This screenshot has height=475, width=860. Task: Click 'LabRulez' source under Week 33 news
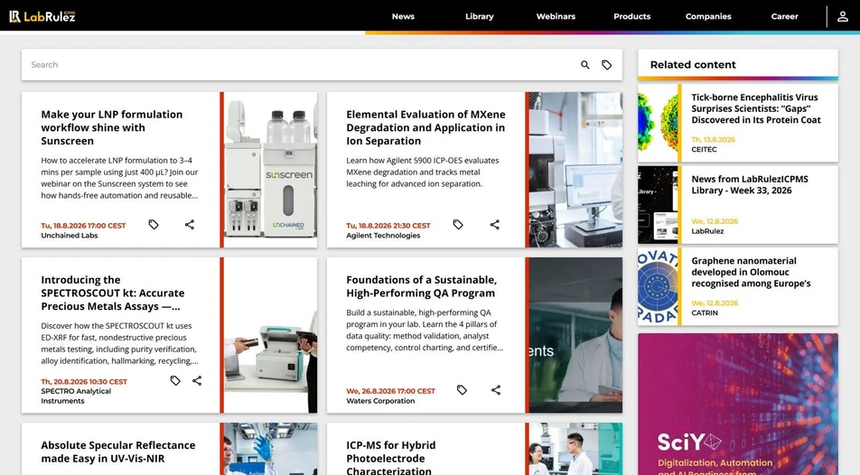pos(707,231)
